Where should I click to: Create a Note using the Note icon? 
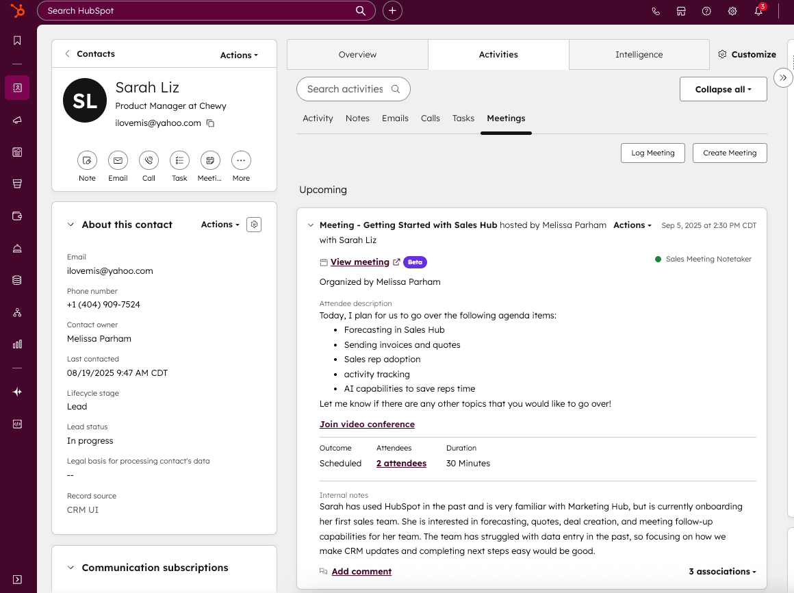coord(87,161)
